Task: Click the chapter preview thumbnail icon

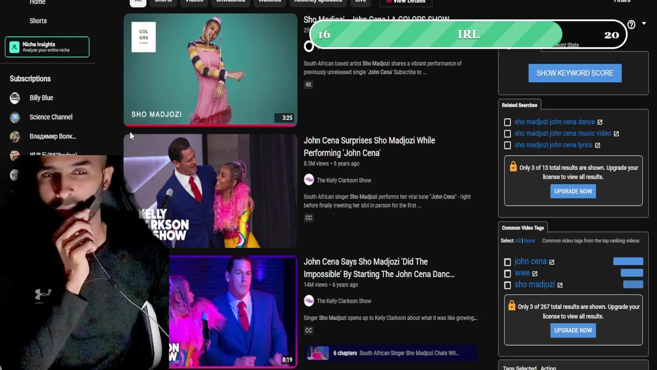Action: coord(318,353)
